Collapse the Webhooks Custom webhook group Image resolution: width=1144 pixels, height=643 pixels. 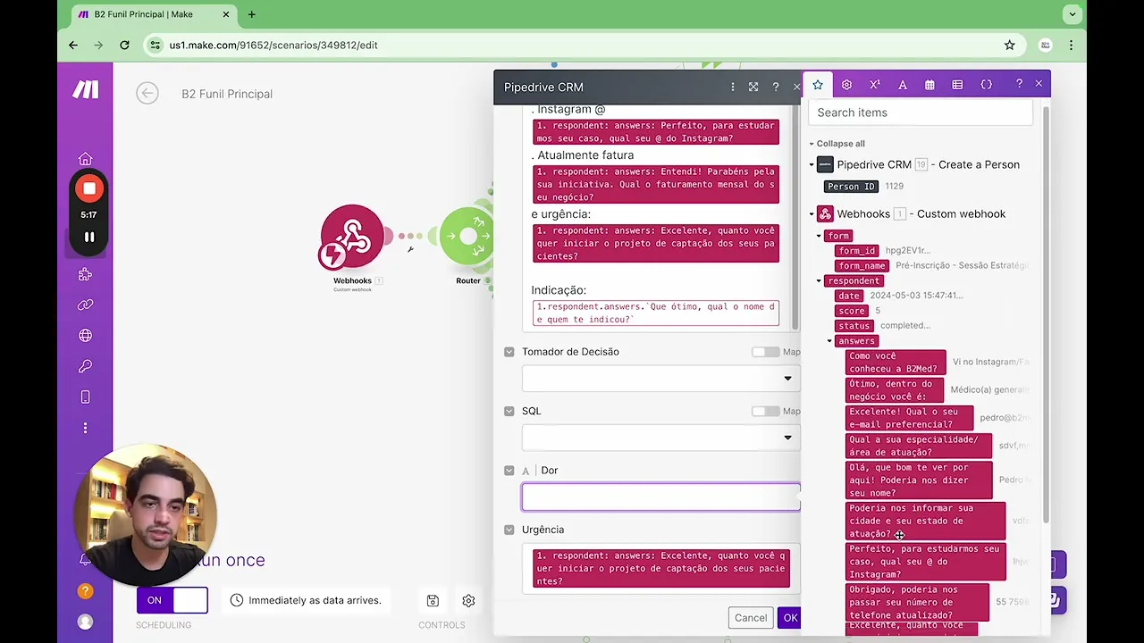click(812, 214)
